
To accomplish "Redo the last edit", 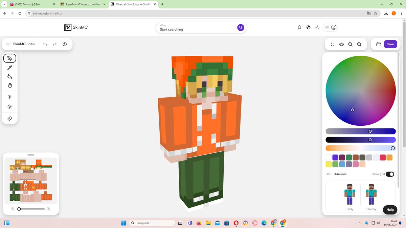I will click(x=54, y=44).
